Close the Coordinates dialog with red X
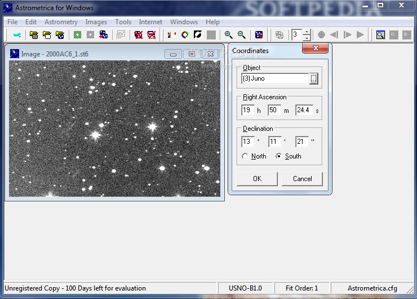This screenshot has height=299, width=417. [316, 48]
